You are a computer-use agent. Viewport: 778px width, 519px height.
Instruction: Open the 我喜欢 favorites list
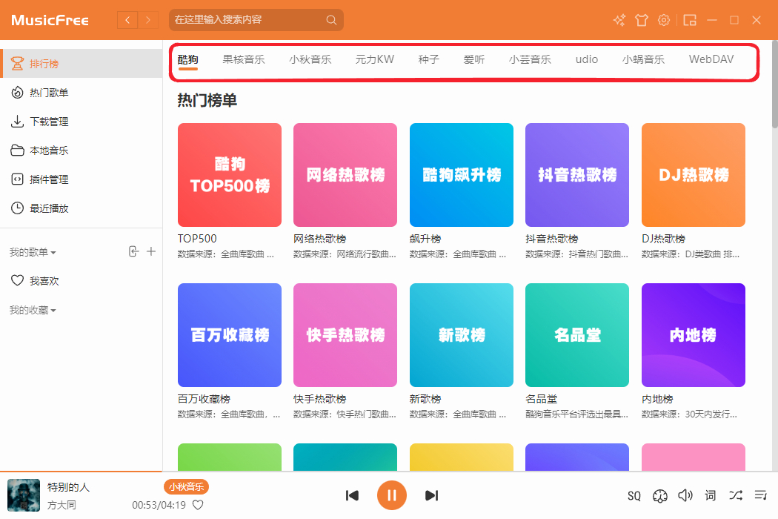(82, 280)
